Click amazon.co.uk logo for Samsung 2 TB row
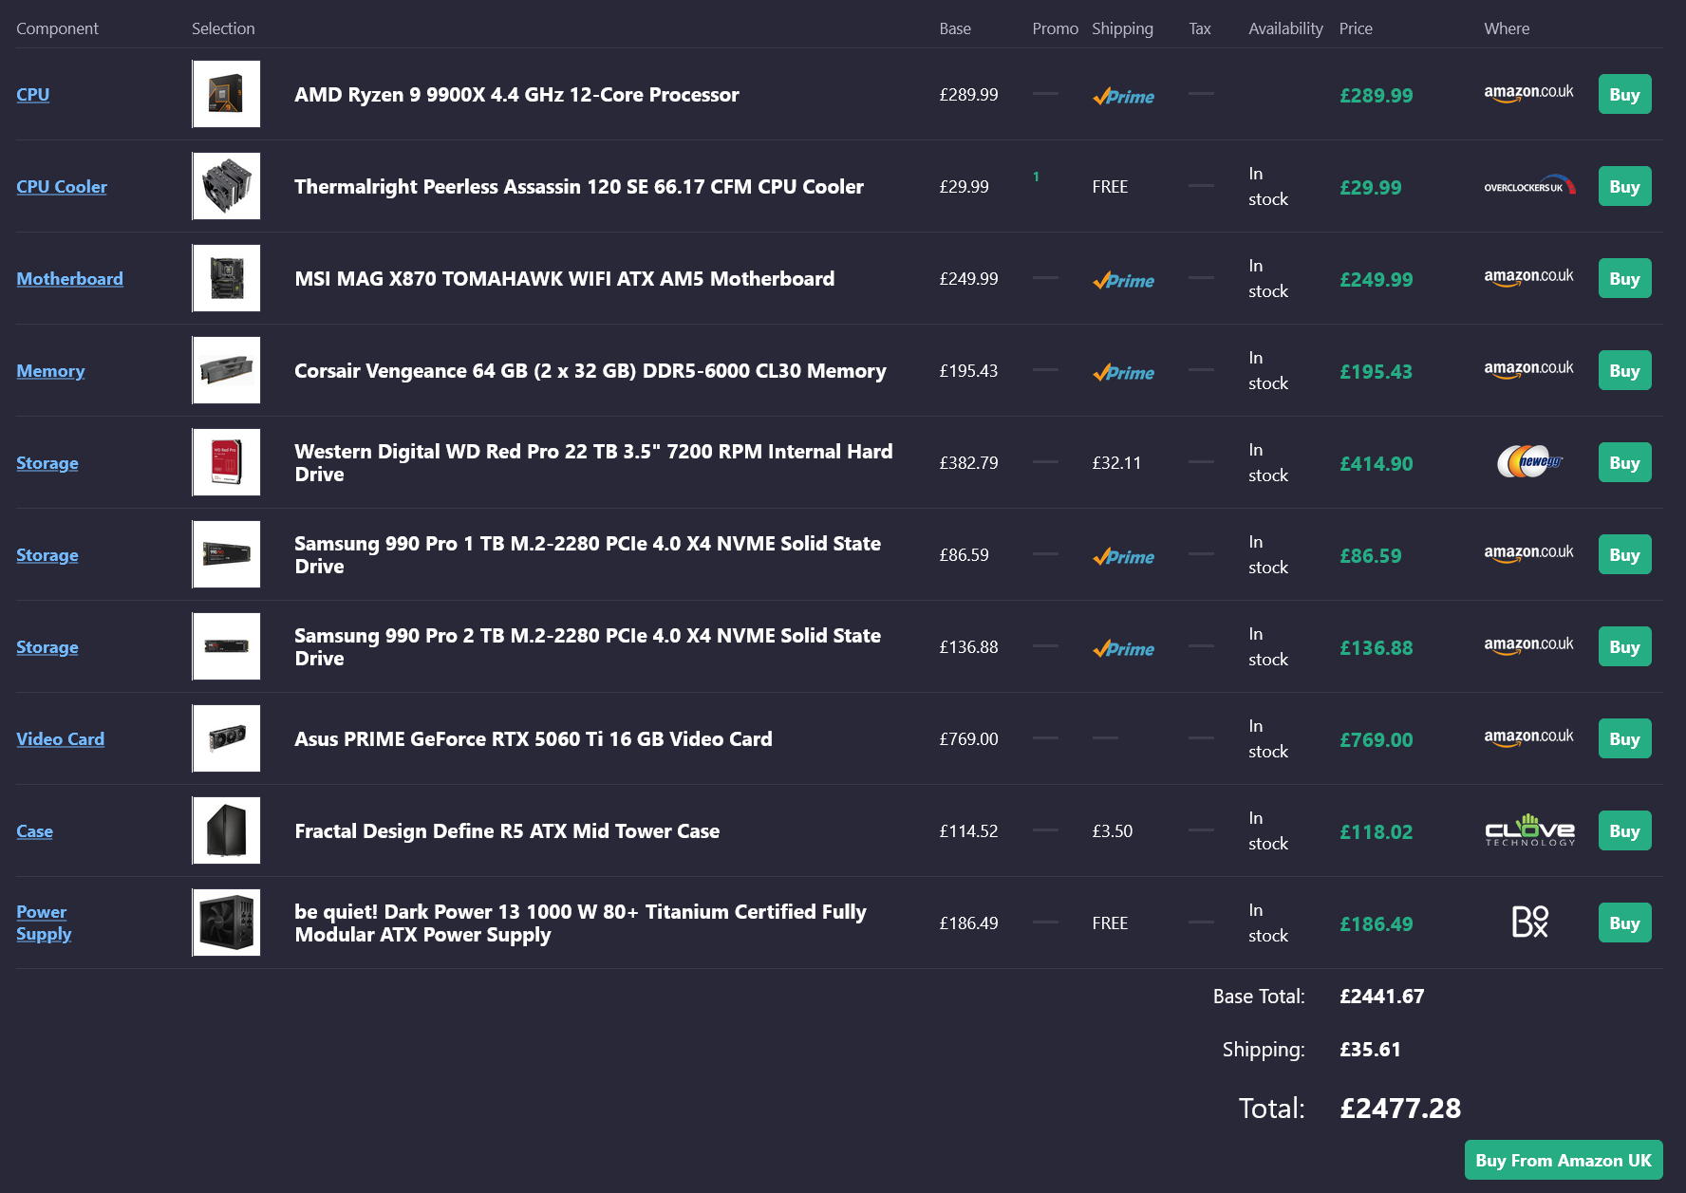 (x=1528, y=645)
